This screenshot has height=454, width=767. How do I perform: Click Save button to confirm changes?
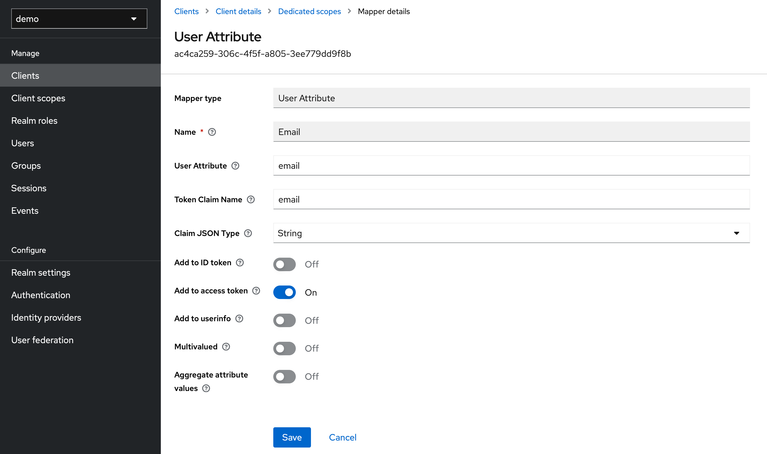click(x=292, y=437)
